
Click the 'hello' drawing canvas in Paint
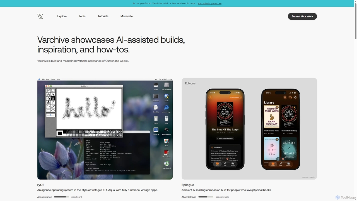(89, 109)
